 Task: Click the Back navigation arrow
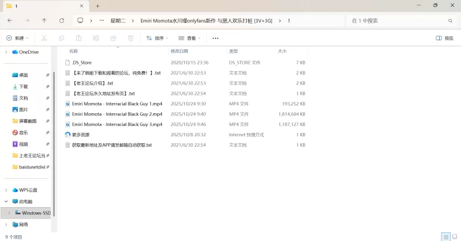coord(10,21)
